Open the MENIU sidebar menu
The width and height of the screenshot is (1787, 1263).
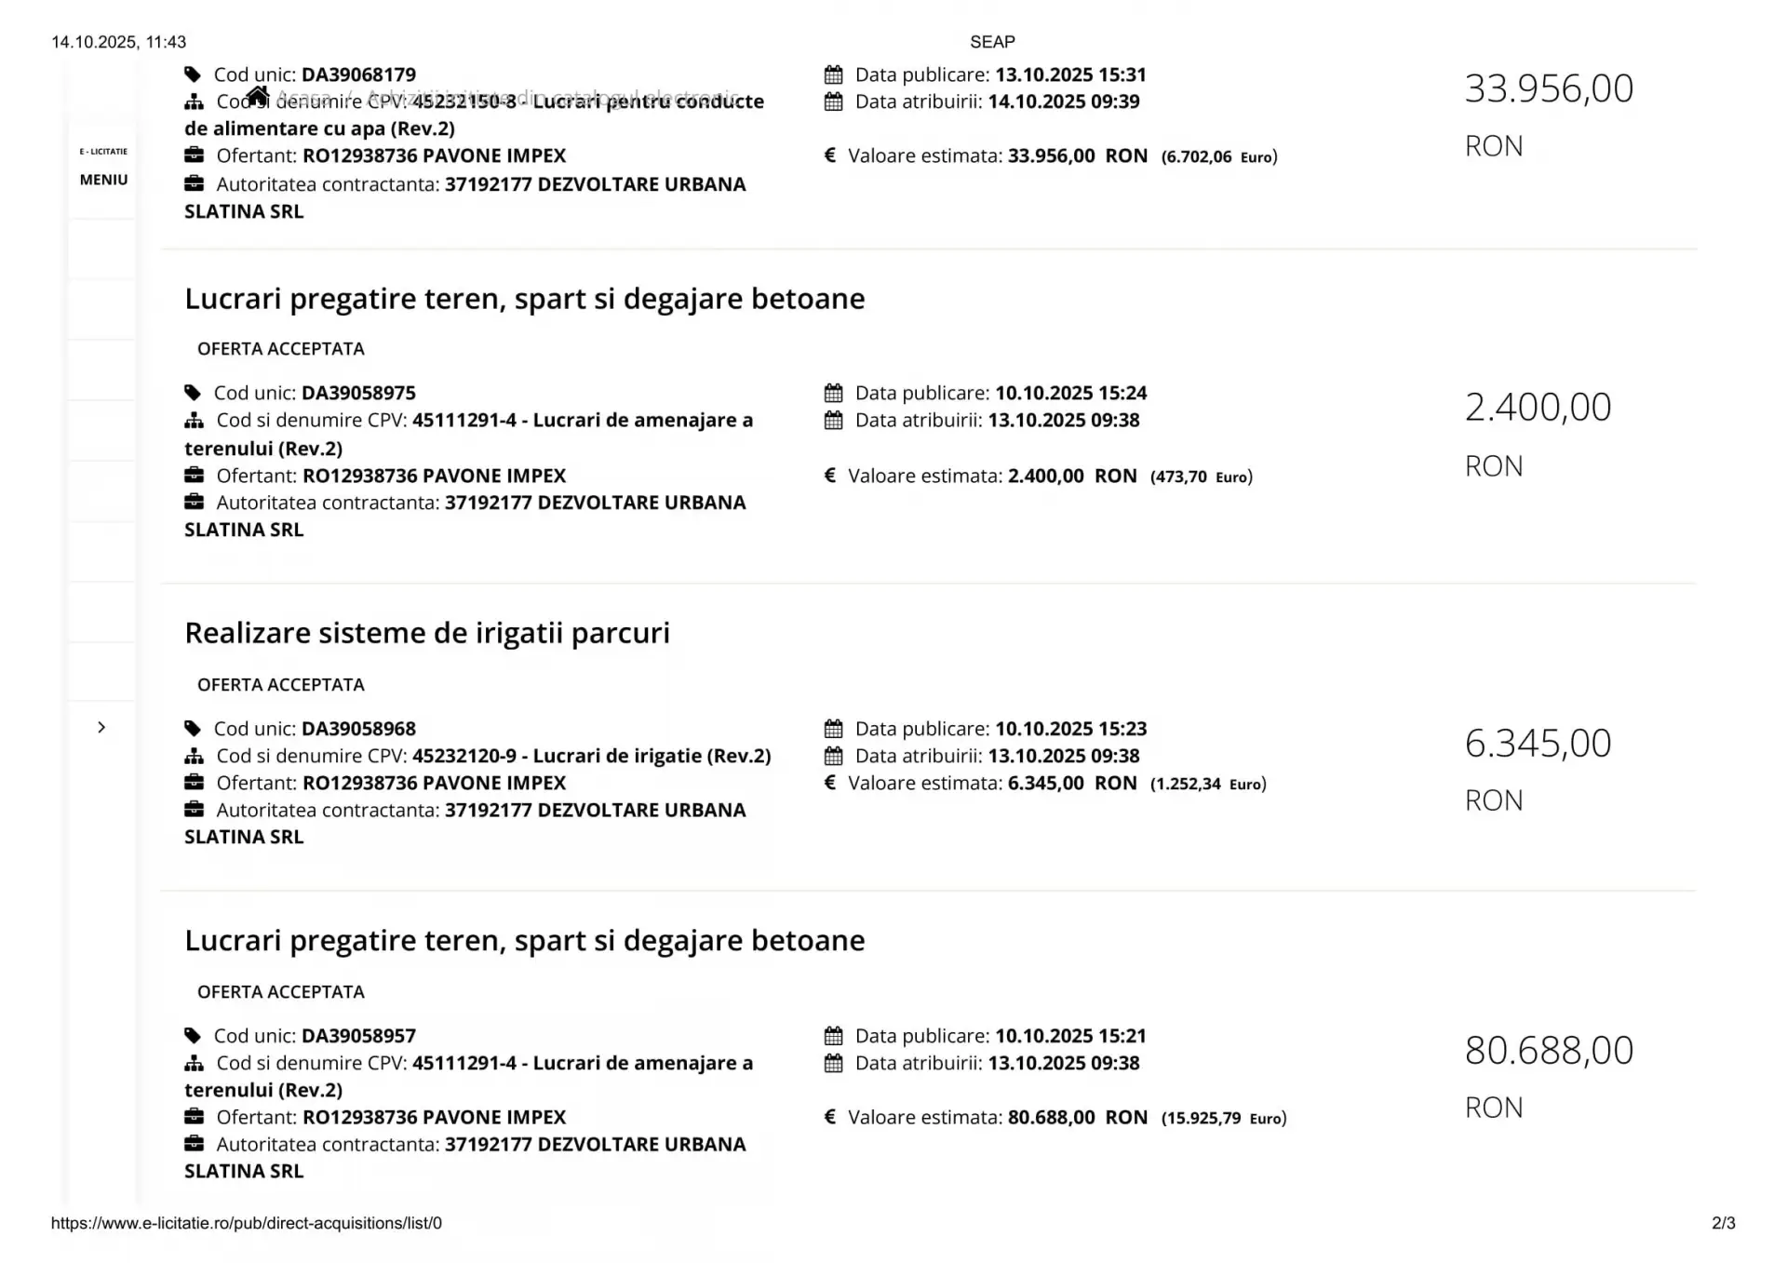click(x=103, y=180)
